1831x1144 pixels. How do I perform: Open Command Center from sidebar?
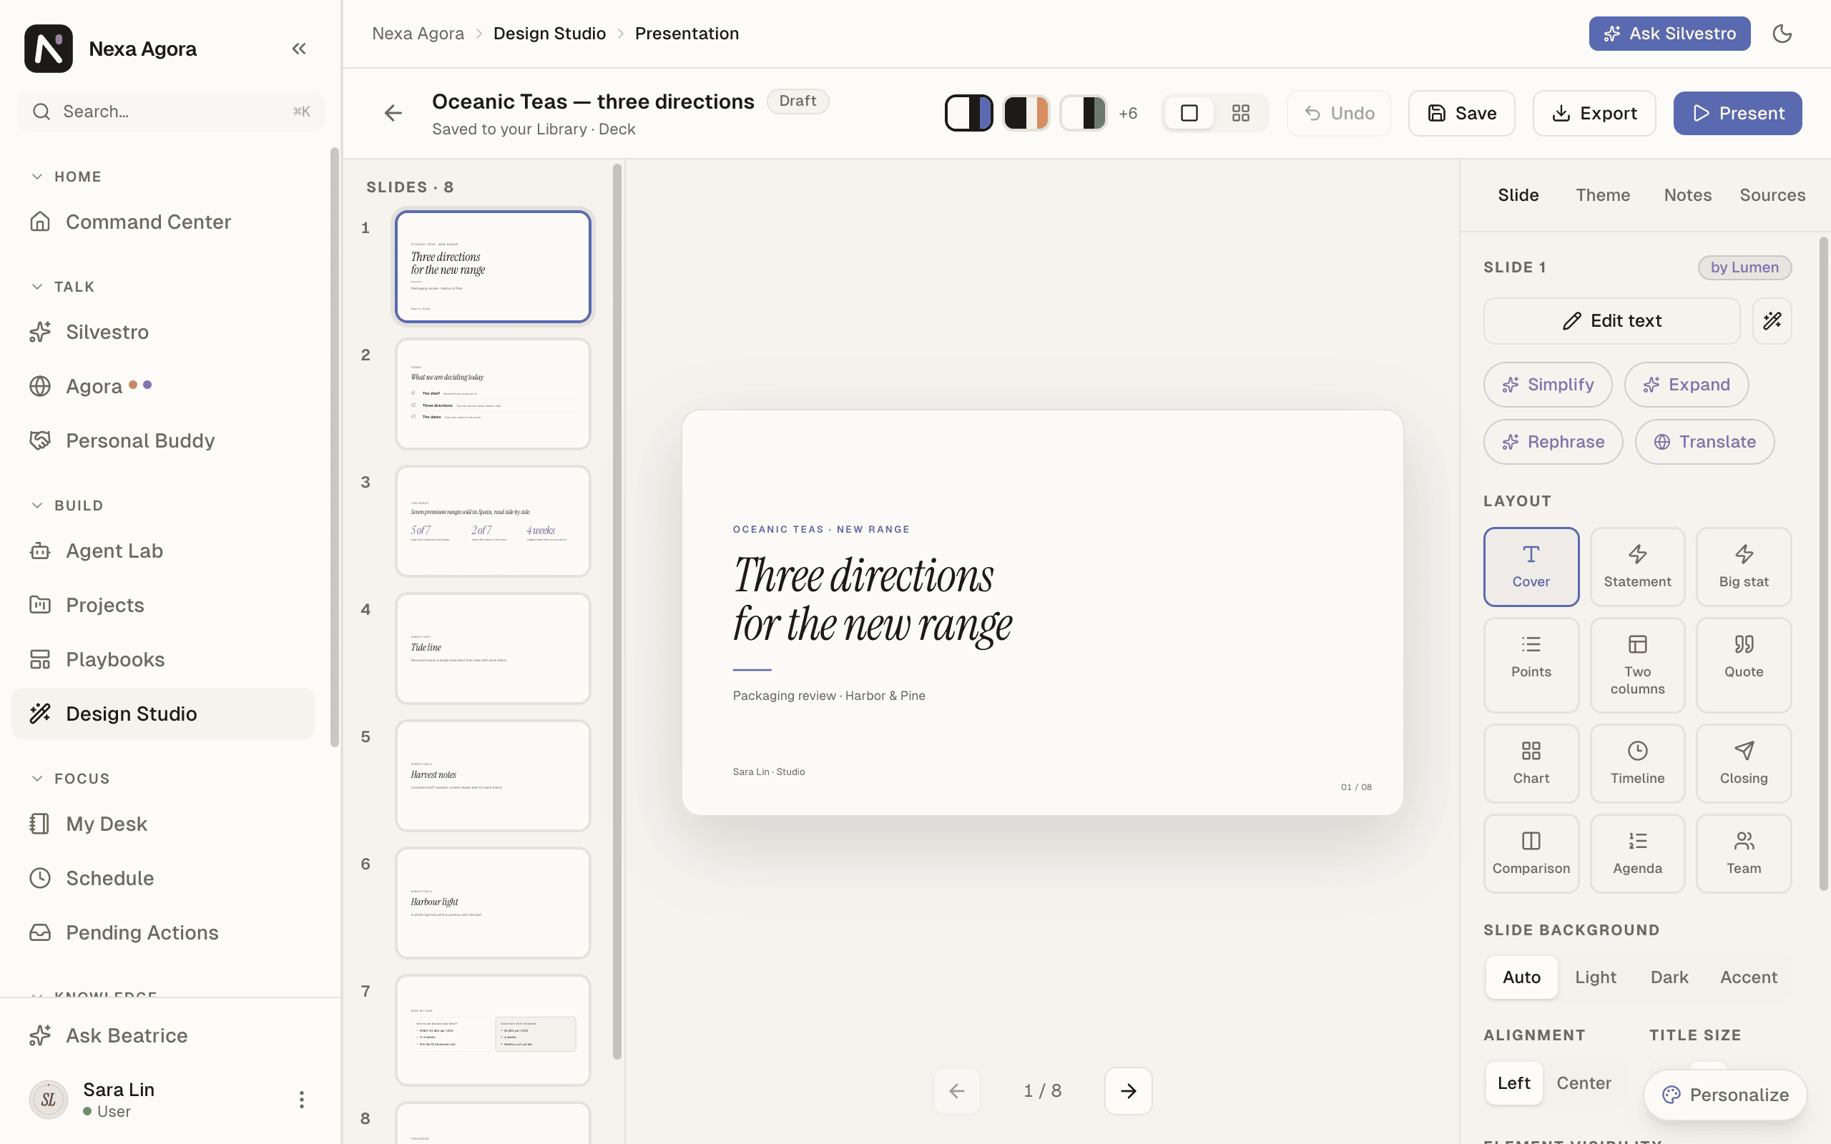click(163, 222)
